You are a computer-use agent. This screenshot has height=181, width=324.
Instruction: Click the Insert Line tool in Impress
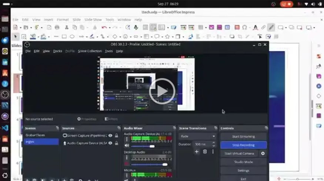pos(56,37)
